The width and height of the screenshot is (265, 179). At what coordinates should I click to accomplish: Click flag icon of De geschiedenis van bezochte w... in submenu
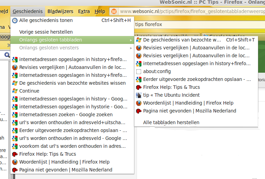pyautogui.click(x=139, y=40)
